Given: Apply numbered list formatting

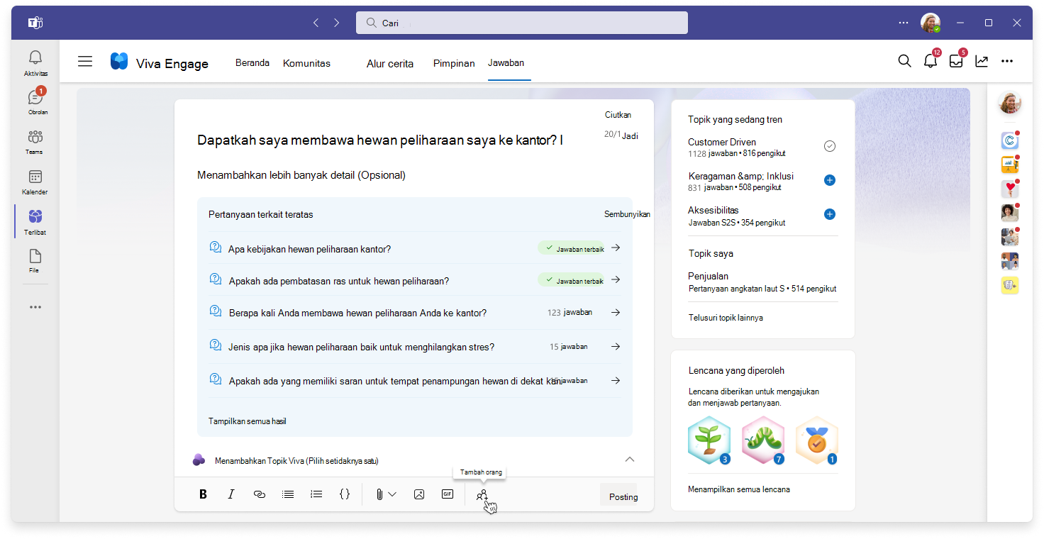Looking at the screenshot, I should click(x=316, y=494).
